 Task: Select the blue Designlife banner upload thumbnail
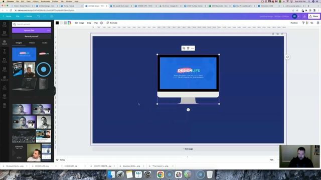tap(24, 54)
